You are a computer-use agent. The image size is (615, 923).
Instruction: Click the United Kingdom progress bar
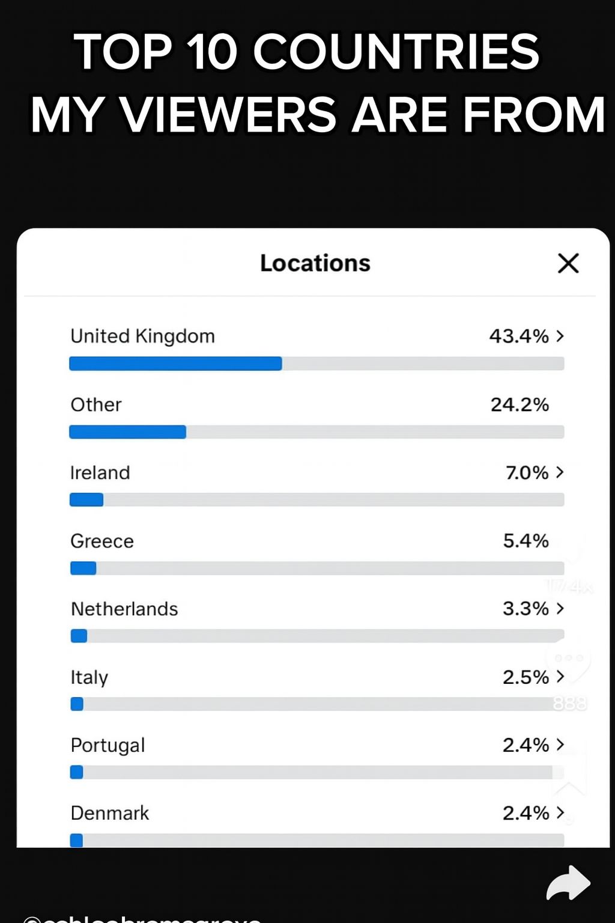coord(317,364)
